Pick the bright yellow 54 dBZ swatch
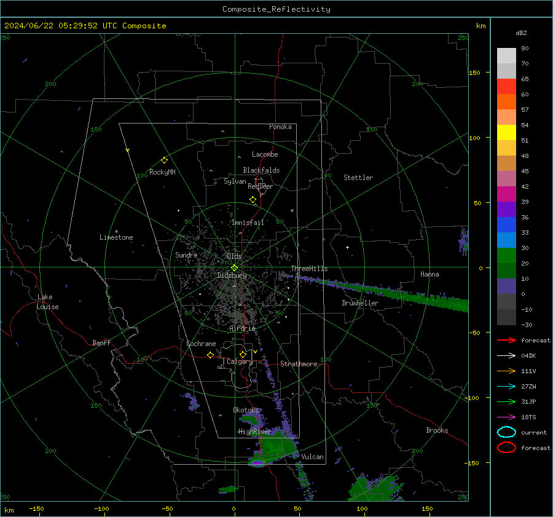Screen dimensions: 553x517 506,133
